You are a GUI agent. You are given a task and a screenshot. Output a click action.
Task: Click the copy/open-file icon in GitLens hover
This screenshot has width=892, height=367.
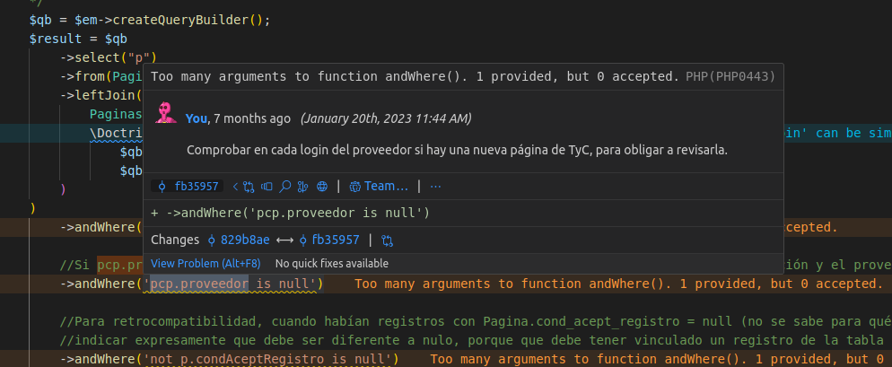pos(267,187)
